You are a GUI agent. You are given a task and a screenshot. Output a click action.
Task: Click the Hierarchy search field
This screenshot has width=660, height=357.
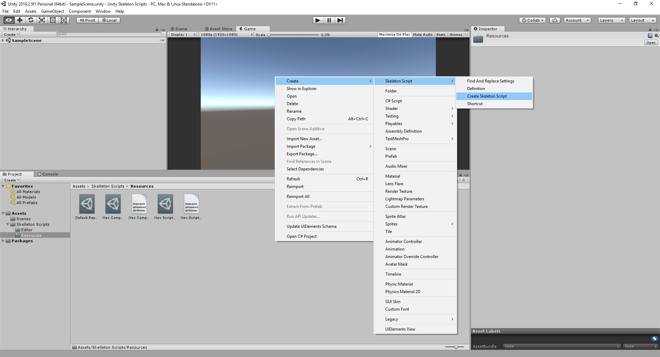pyautogui.click(x=109, y=34)
